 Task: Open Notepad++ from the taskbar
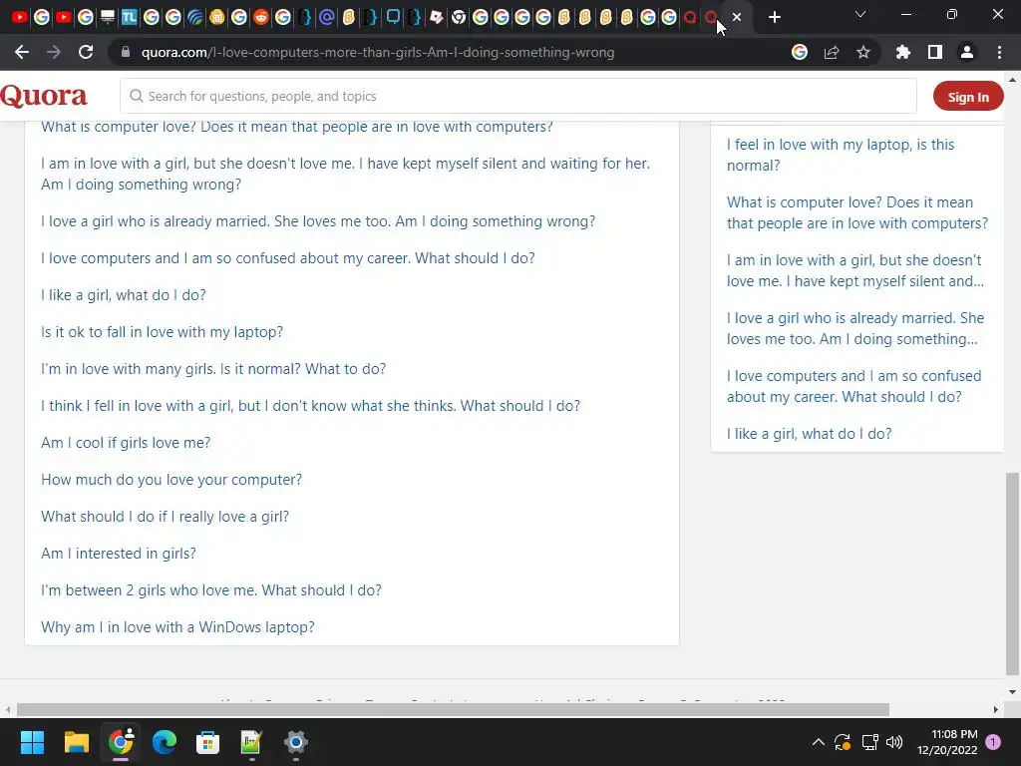(251, 742)
